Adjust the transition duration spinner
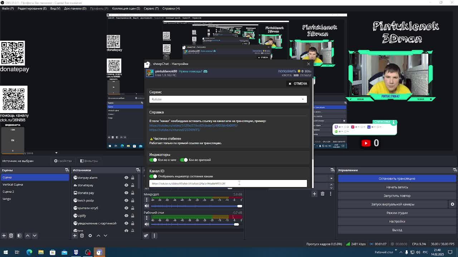This screenshot has height=257, width=458. tap(331, 186)
